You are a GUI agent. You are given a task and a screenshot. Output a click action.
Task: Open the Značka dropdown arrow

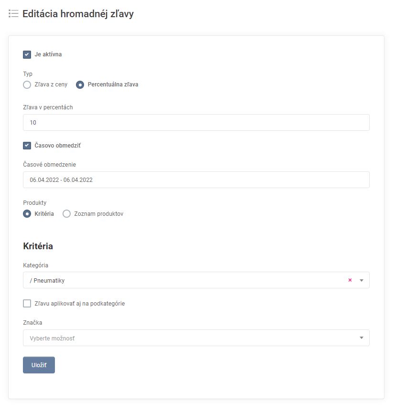pos(362,338)
